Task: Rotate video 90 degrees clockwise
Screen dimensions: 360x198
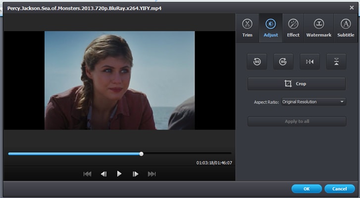Action: [x=283, y=61]
